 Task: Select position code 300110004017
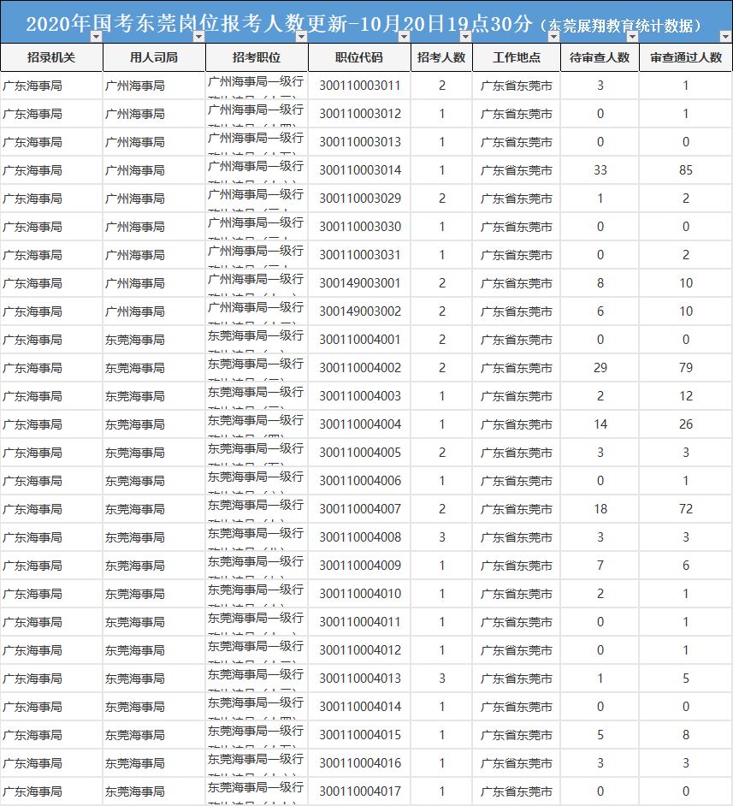[x=359, y=791]
